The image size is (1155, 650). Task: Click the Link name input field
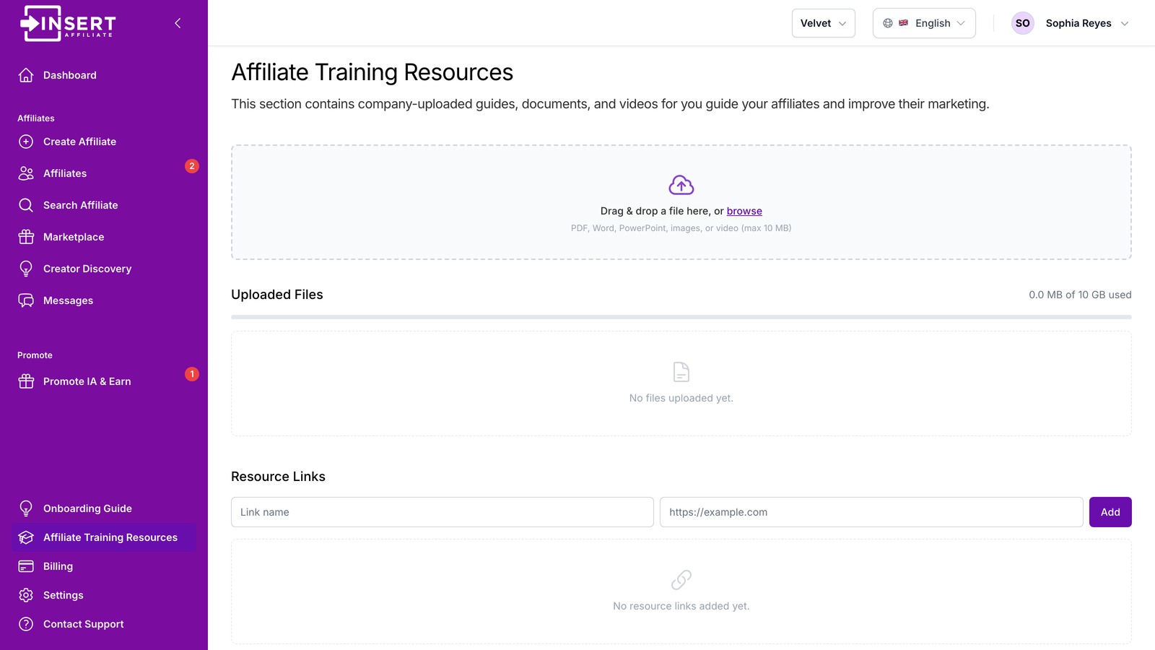[443, 512]
